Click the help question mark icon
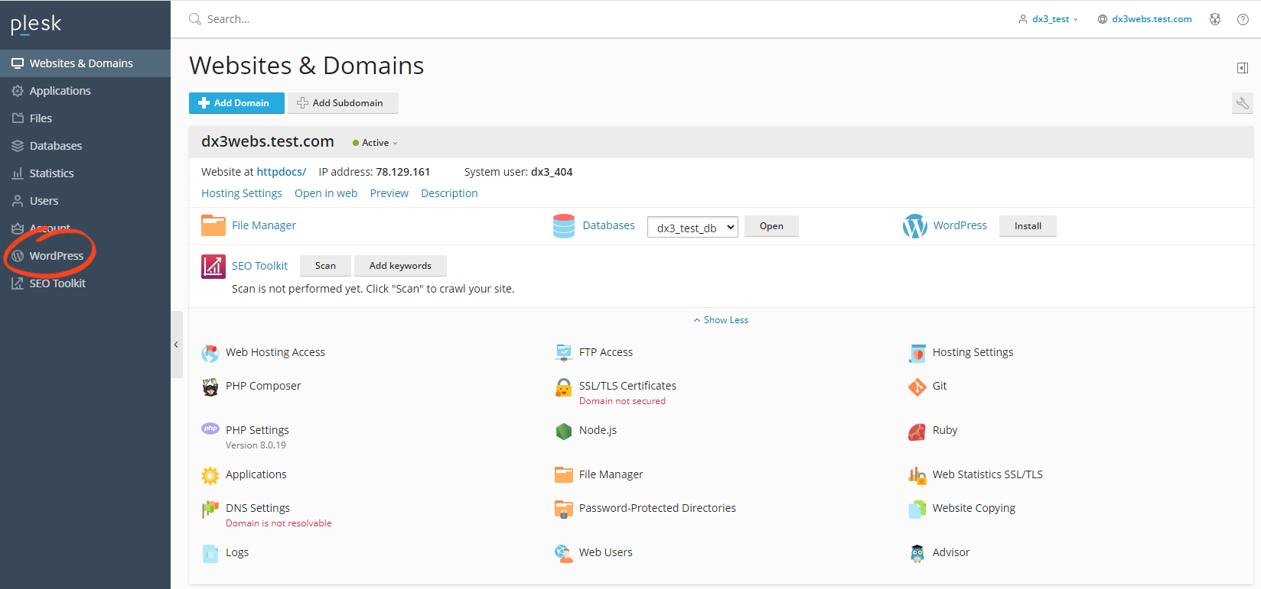The width and height of the screenshot is (1261, 589). 1243,19
